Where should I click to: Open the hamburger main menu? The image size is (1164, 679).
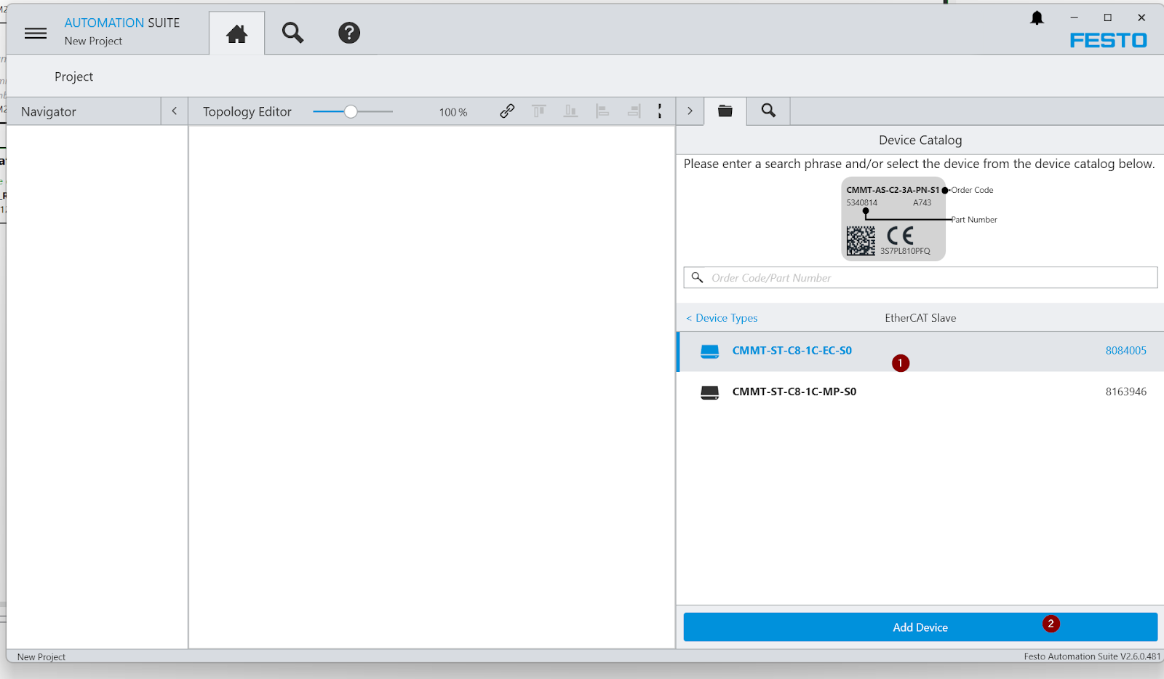[x=36, y=33]
